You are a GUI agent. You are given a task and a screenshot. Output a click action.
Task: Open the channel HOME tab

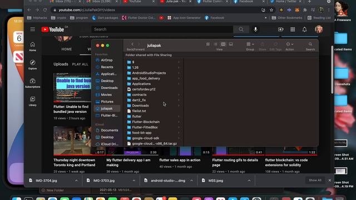pos(67,49)
